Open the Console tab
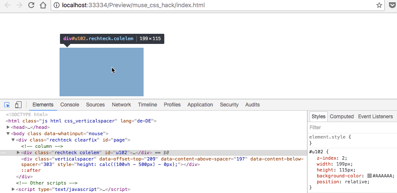 click(70, 105)
